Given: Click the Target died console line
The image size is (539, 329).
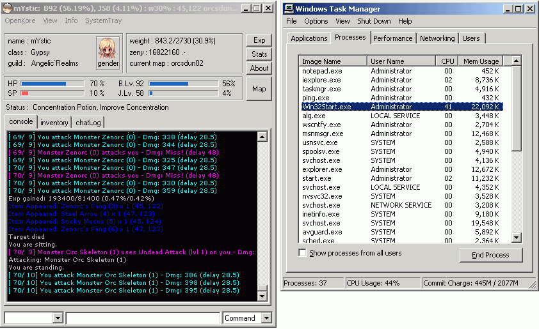Looking at the screenshot, I should [x=26, y=237].
